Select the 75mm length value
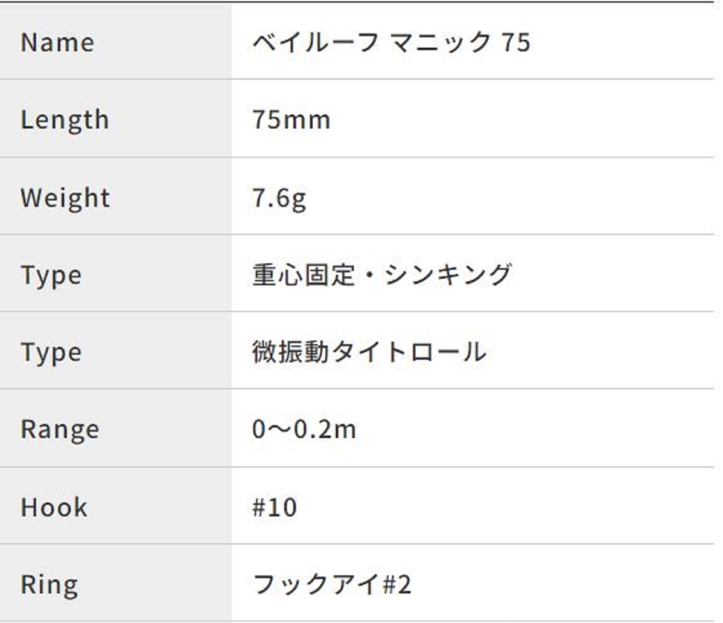 click(291, 120)
